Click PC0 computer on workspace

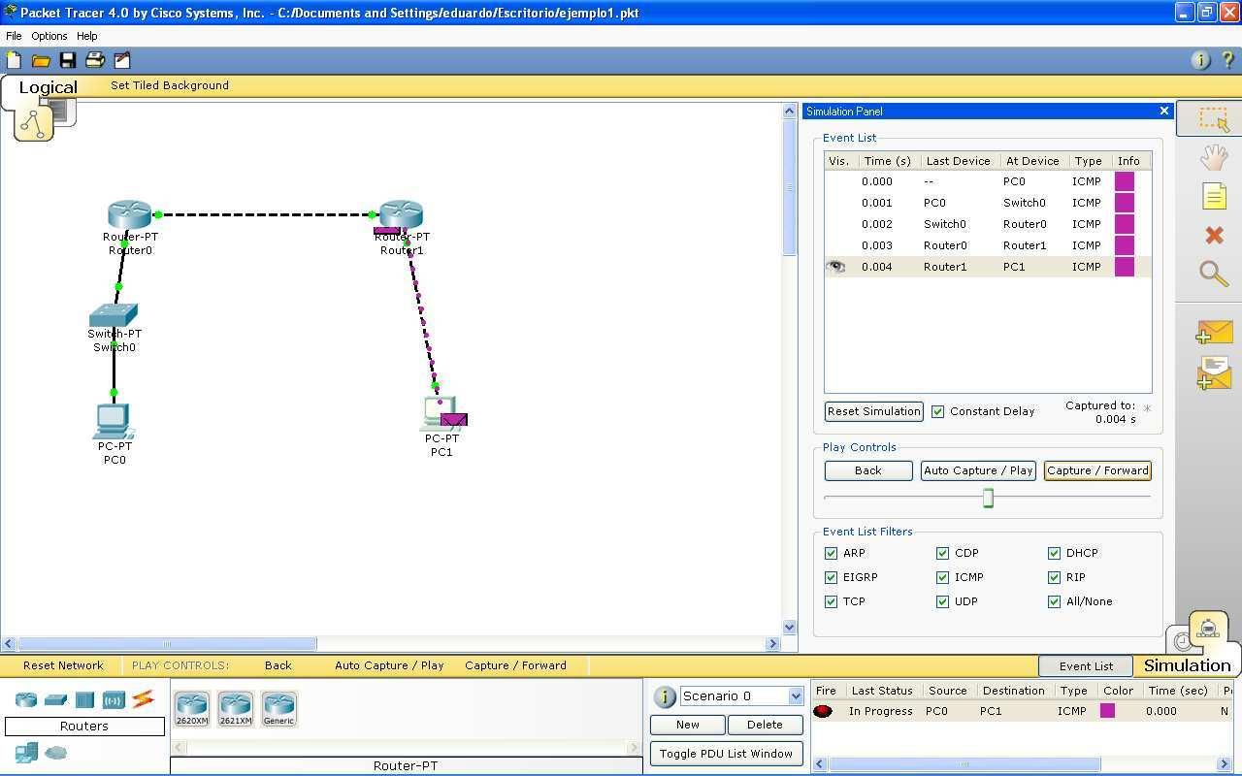114,422
